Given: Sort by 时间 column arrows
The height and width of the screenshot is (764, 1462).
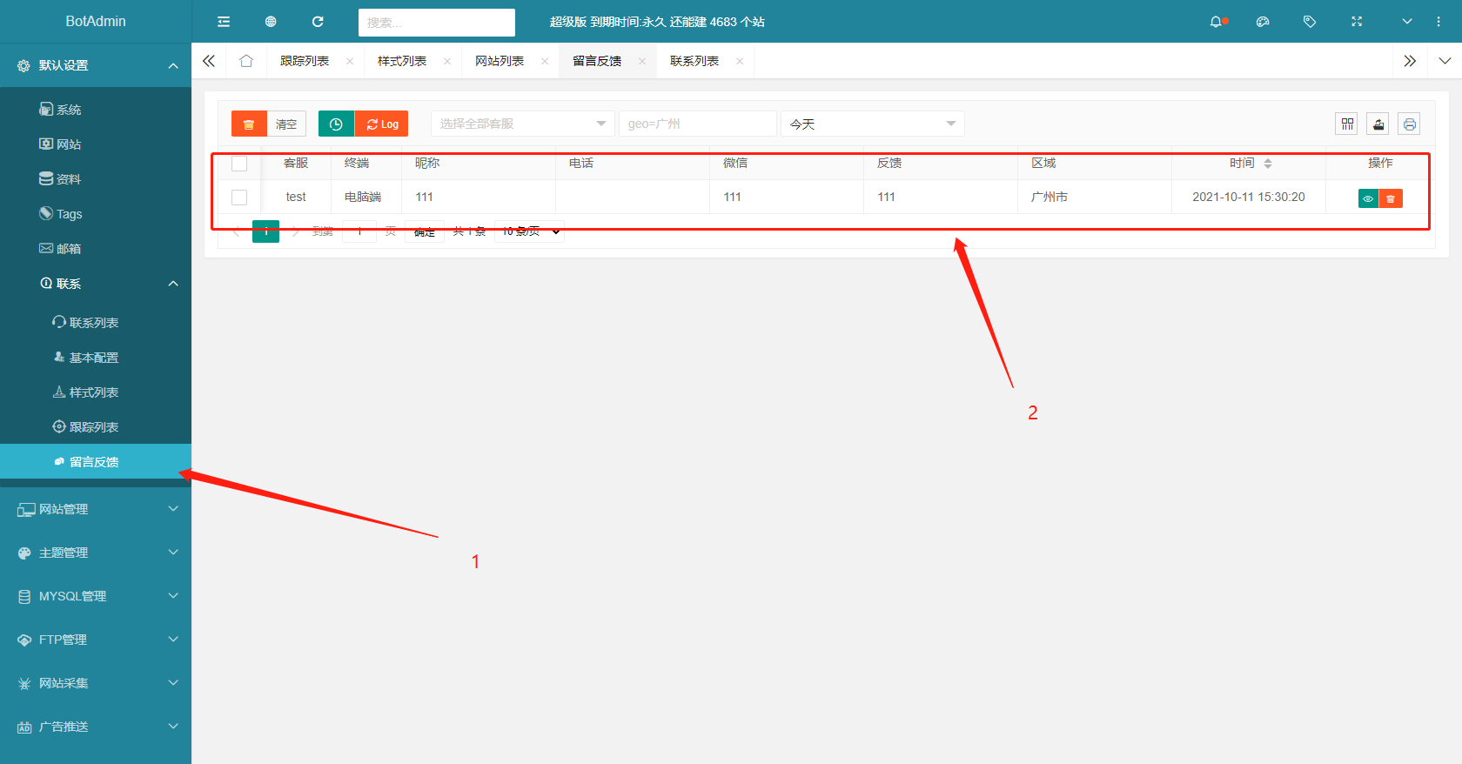Looking at the screenshot, I should tap(1268, 164).
